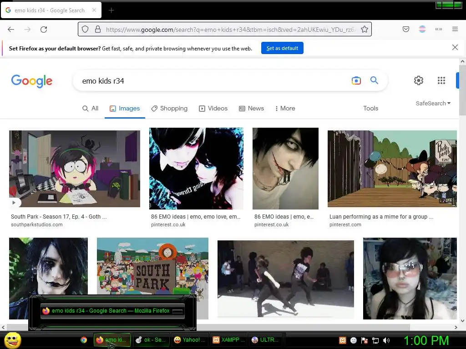
Task: Open a new browser tab with plus
Action: coord(111,10)
